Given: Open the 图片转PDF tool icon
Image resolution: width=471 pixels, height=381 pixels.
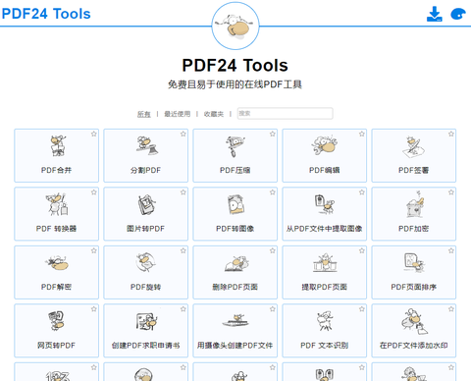Looking at the screenshot, I should [146, 204].
